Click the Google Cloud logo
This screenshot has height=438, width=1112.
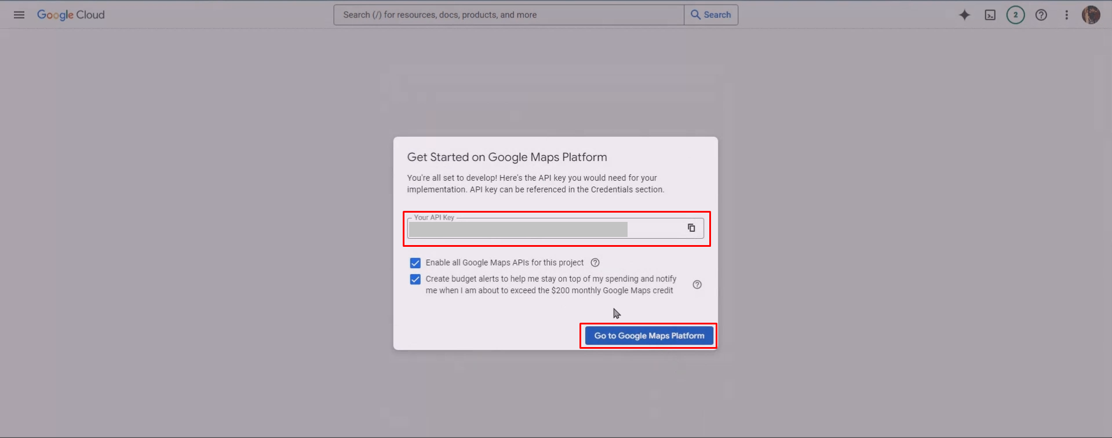point(71,15)
